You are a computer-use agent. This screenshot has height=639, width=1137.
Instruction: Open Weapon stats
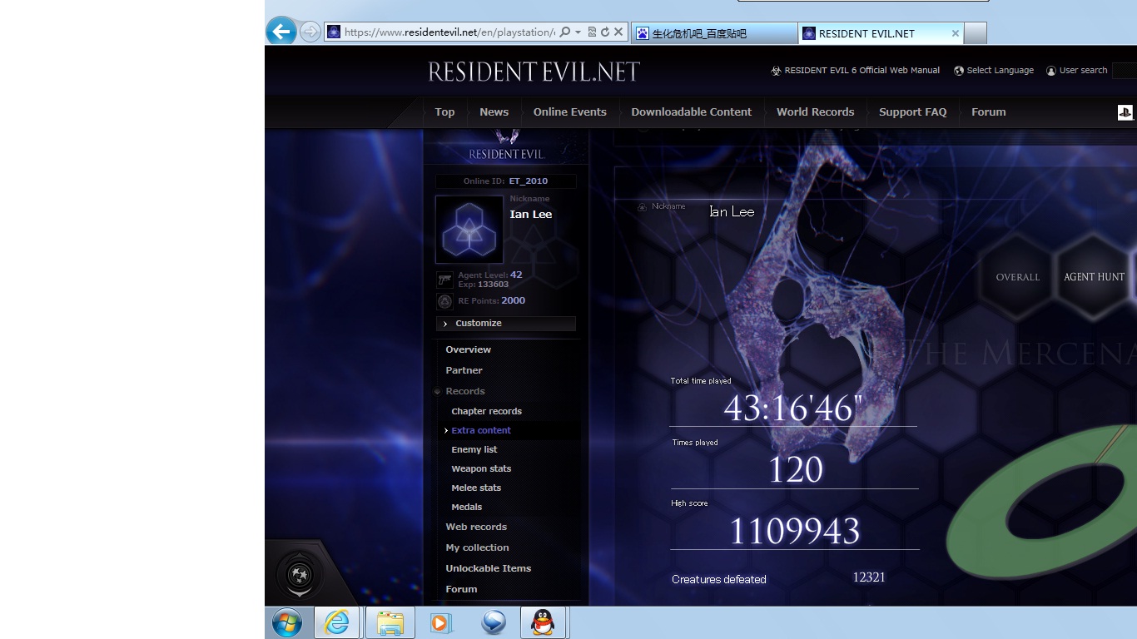pyautogui.click(x=481, y=469)
